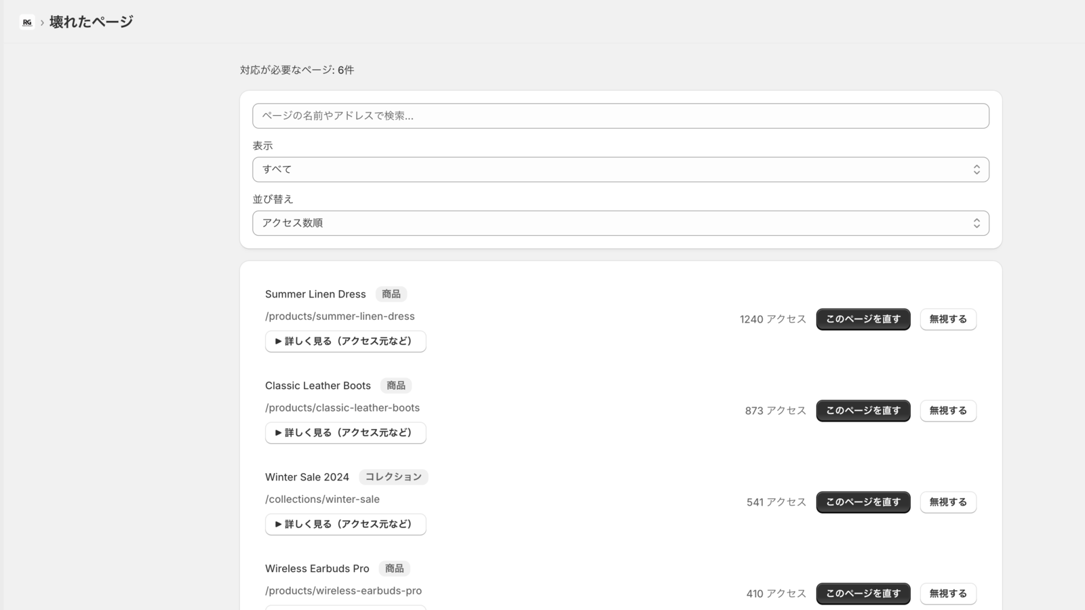Click the /collections/winter-sale path
The image size is (1085, 610).
click(x=322, y=500)
